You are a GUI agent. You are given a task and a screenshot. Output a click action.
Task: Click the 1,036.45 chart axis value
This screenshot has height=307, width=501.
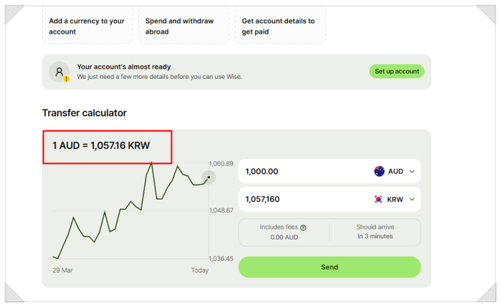point(221,259)
